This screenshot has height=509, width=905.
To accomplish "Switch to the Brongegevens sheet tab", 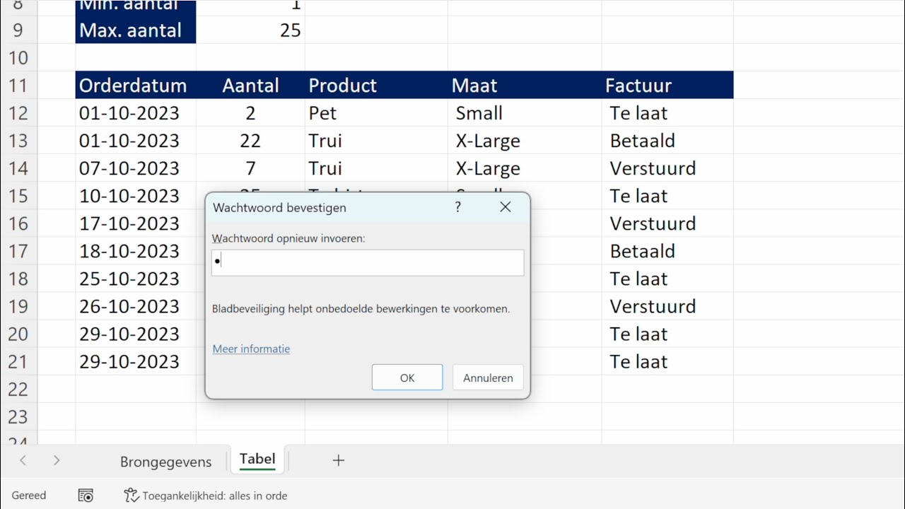I will click(x=165, y=462).
